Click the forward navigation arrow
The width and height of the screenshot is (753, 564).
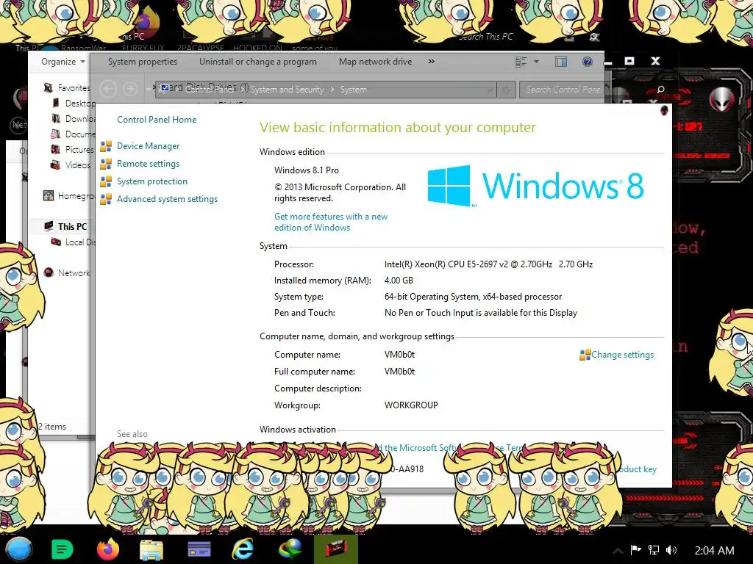(x=129, y=89)
